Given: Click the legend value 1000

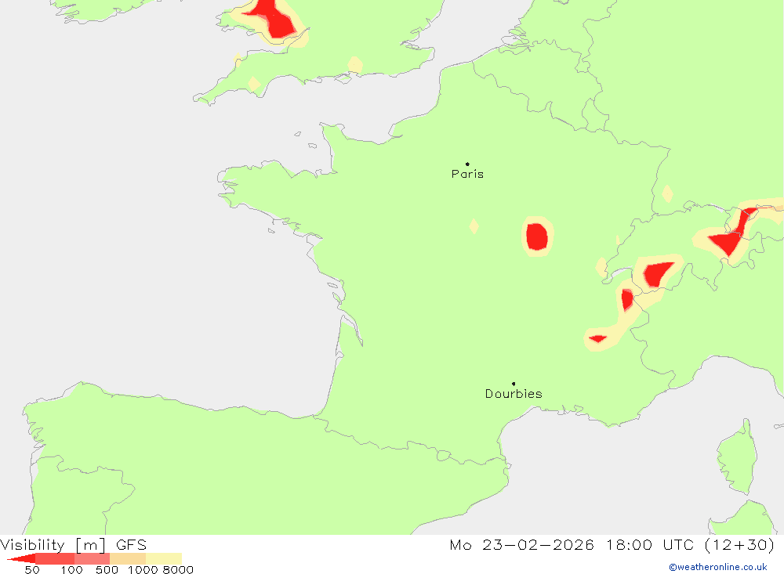Looking at the screenshot, I should (x=143, y=569).
